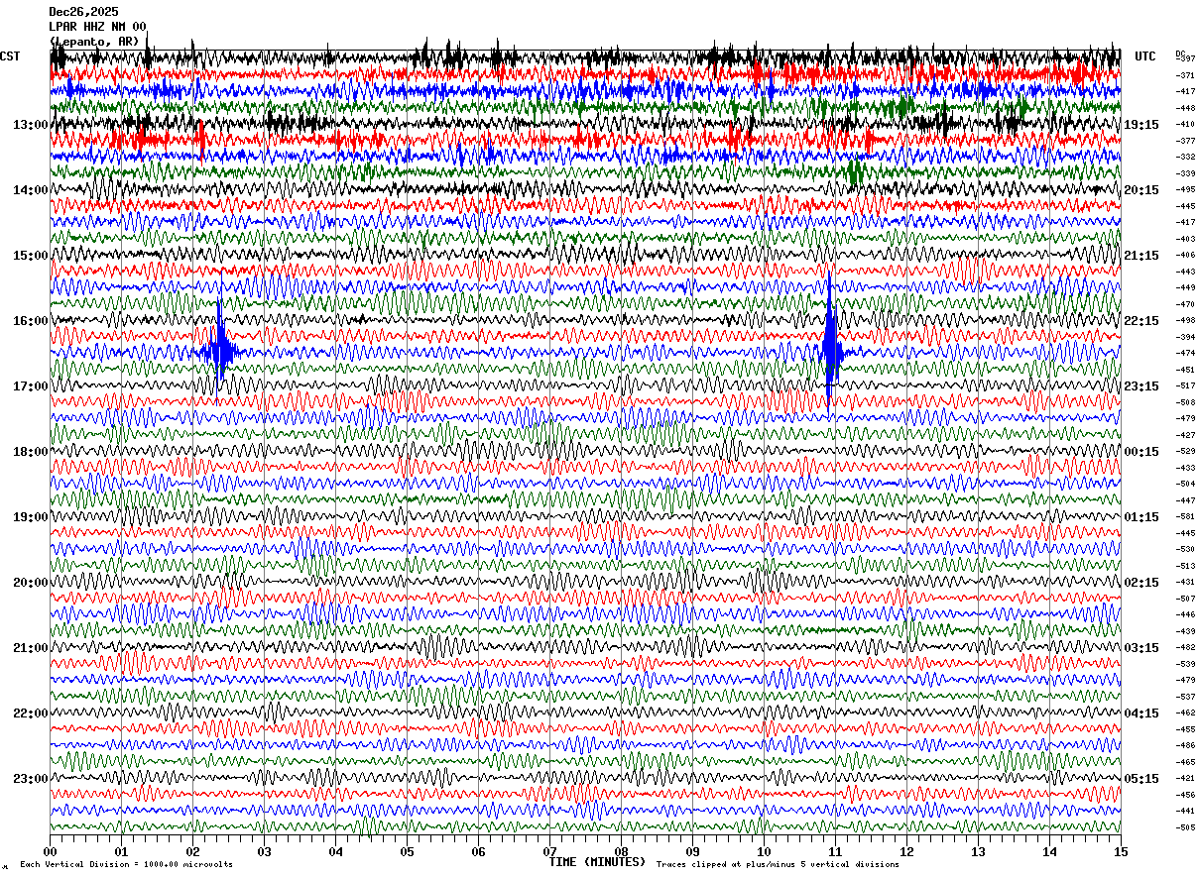Select the DC offset value -581
The height and width of the screenshot is (878, 1200).
(1185, 517)
